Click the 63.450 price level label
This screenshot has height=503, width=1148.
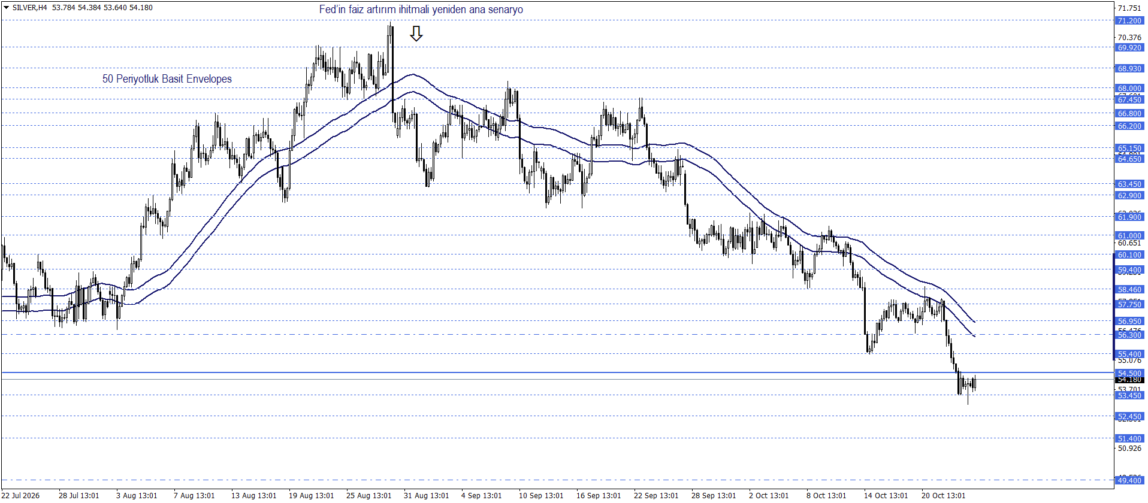[x=1129, y=184]
